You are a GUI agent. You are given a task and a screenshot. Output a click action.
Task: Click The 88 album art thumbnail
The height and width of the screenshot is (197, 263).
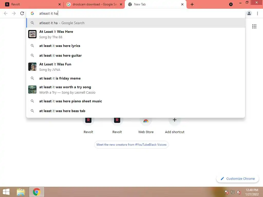coord(32,34)
